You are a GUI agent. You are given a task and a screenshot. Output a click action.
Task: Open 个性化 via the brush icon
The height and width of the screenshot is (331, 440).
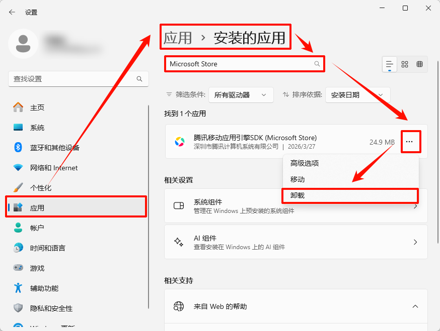[x=18, y=187]
